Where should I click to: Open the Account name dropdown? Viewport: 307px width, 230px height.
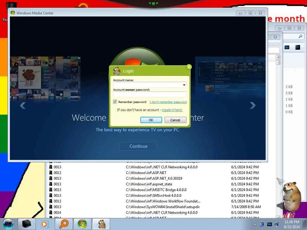pos(184,85)
